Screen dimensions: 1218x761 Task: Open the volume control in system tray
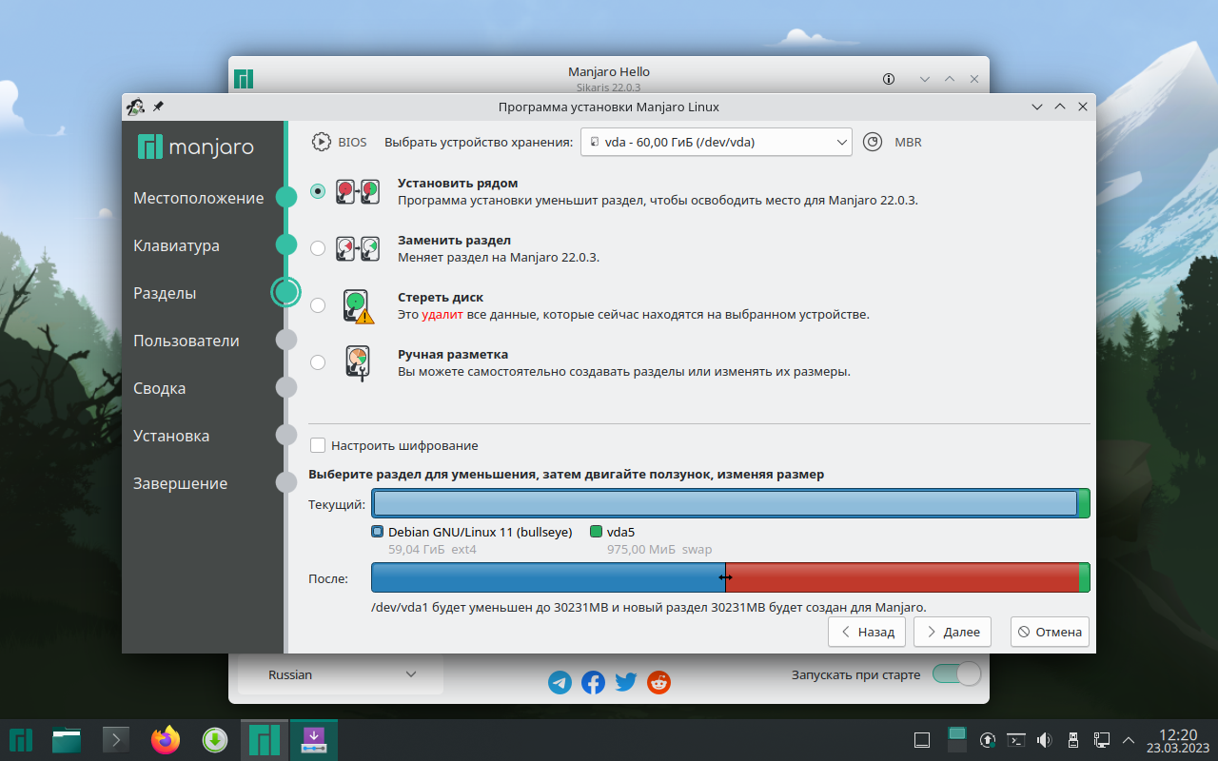[1044, 740]
